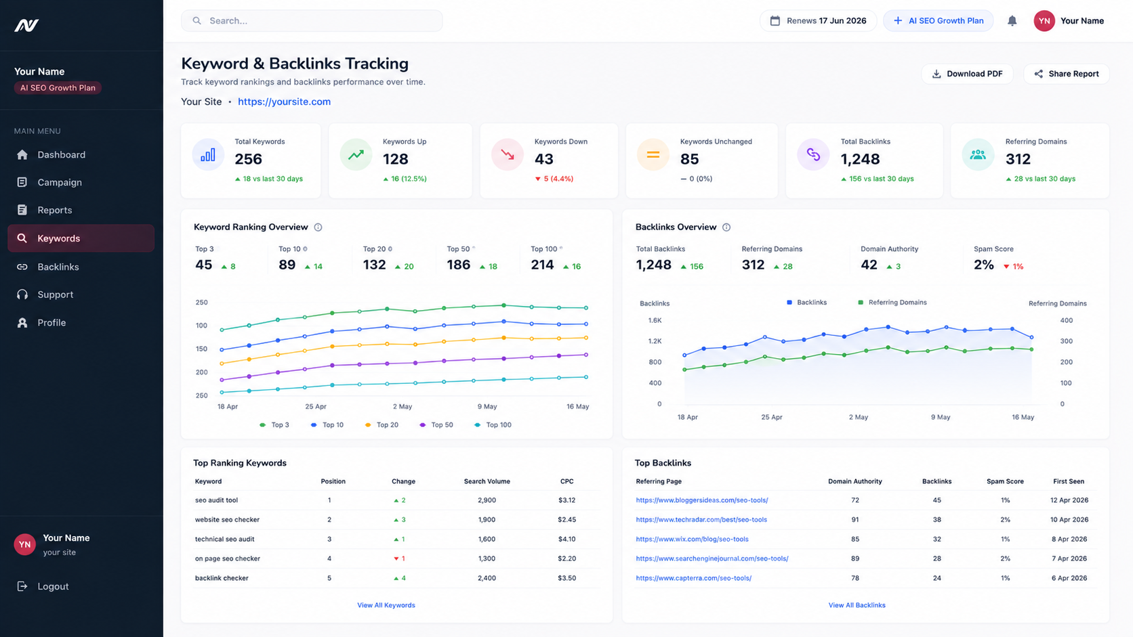Click the info dot next to Top 10
The image size is (1133, 637).
pos(305,249)
